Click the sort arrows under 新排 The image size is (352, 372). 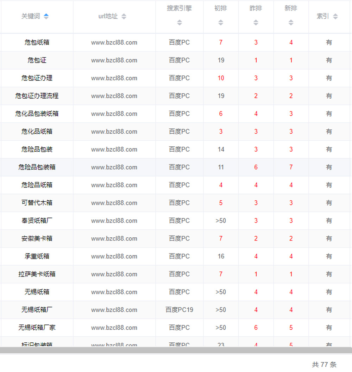click(291, 23)
